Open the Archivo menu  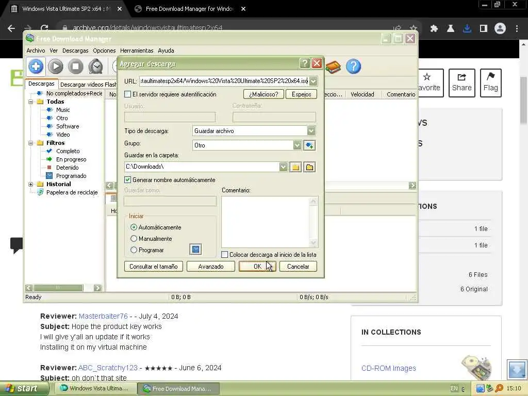[x=36, y=51]
